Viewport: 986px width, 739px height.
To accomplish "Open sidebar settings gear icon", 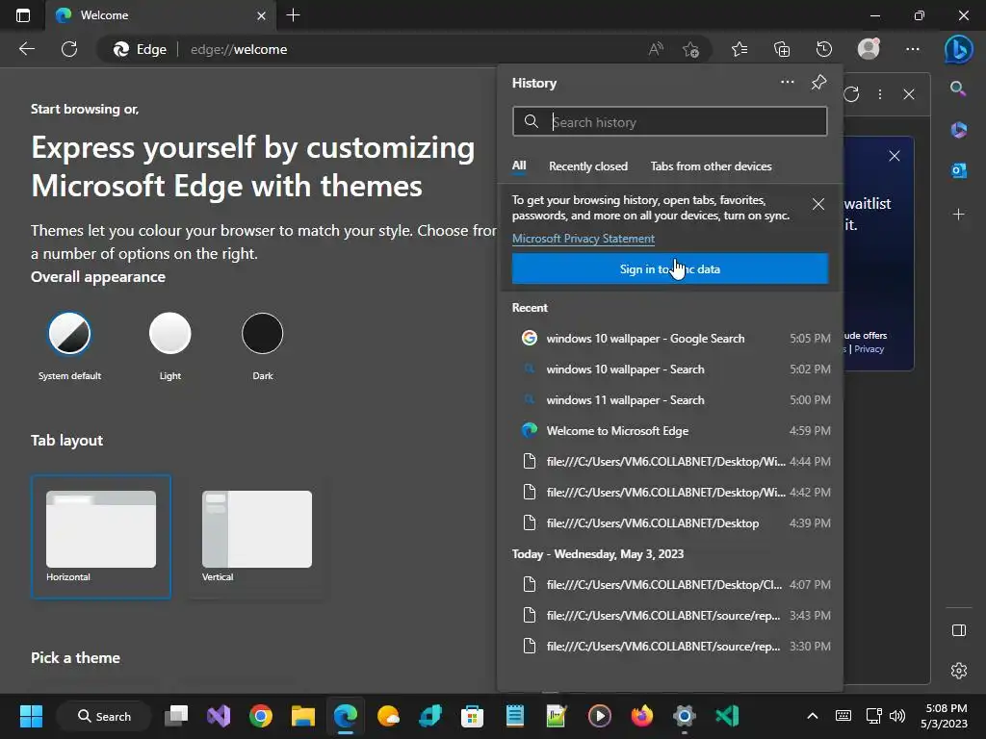I will pyautogui.click(x=958, y=671).
